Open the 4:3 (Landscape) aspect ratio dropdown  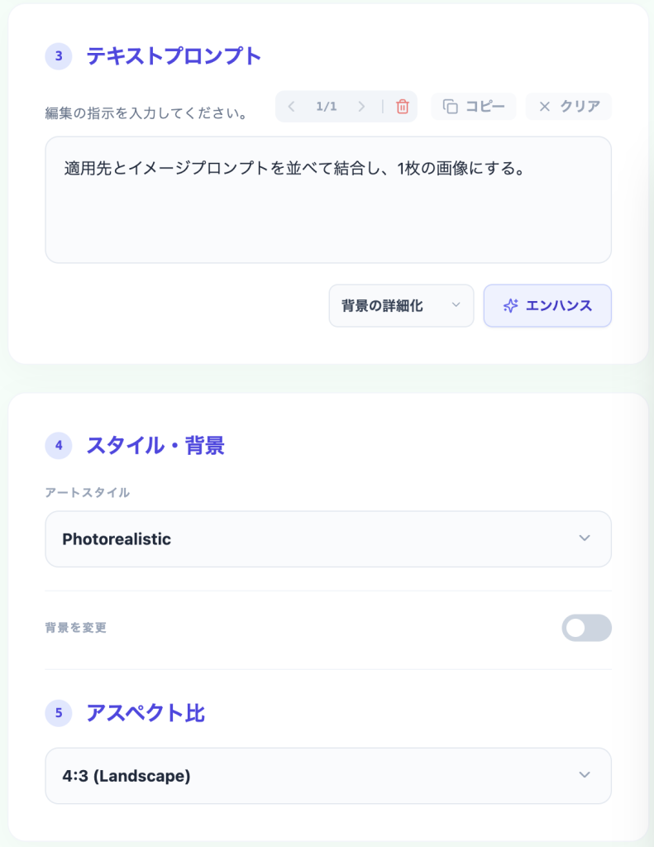pos(328,776)
